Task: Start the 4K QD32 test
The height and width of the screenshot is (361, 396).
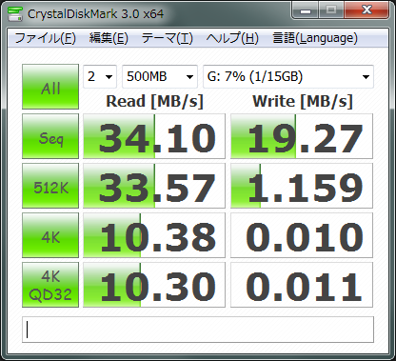Action: (50, 285)
